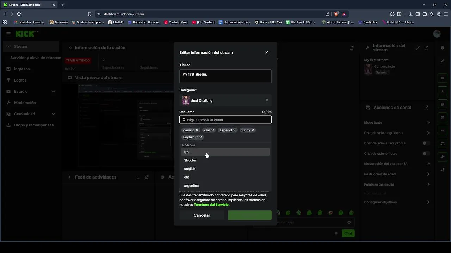Select the argentina trending tag
Screen dimensions: 451x253
pos(225,186)
